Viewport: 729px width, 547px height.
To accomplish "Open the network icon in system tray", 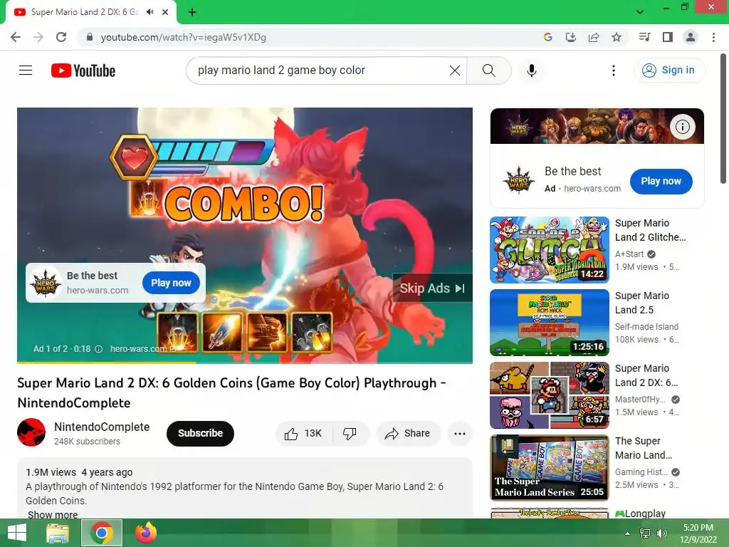I will pos(645,533).
